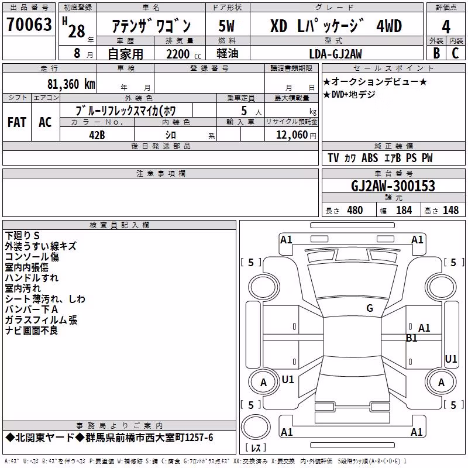Viewport: 468px width, 468px height.
Task: Select the exterior color ブルーリフレックスマイカ
Action: [x=125, y=111]
